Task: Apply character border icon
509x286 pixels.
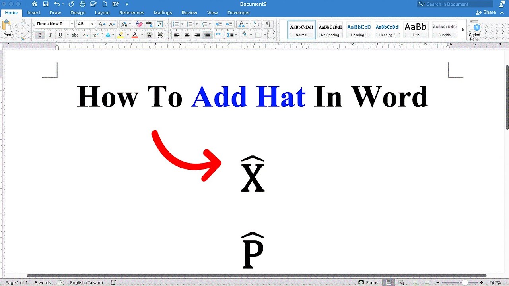Action: [x=160, y=24]
